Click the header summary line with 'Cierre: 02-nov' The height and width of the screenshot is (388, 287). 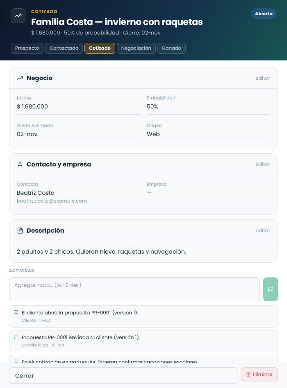tap(96, 32)
